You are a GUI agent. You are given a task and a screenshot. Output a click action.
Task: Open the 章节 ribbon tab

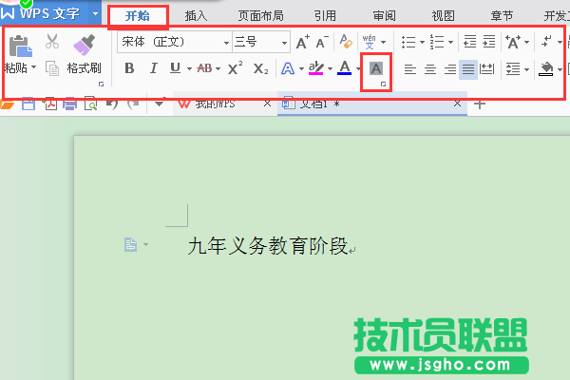pyautogui.click(x=502, y=16)
